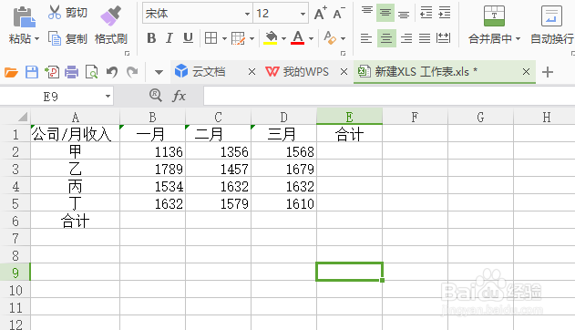The image size is (575, 330).
Task: Click the Save floppy disk icon
Action: click(x=32, y=72)
